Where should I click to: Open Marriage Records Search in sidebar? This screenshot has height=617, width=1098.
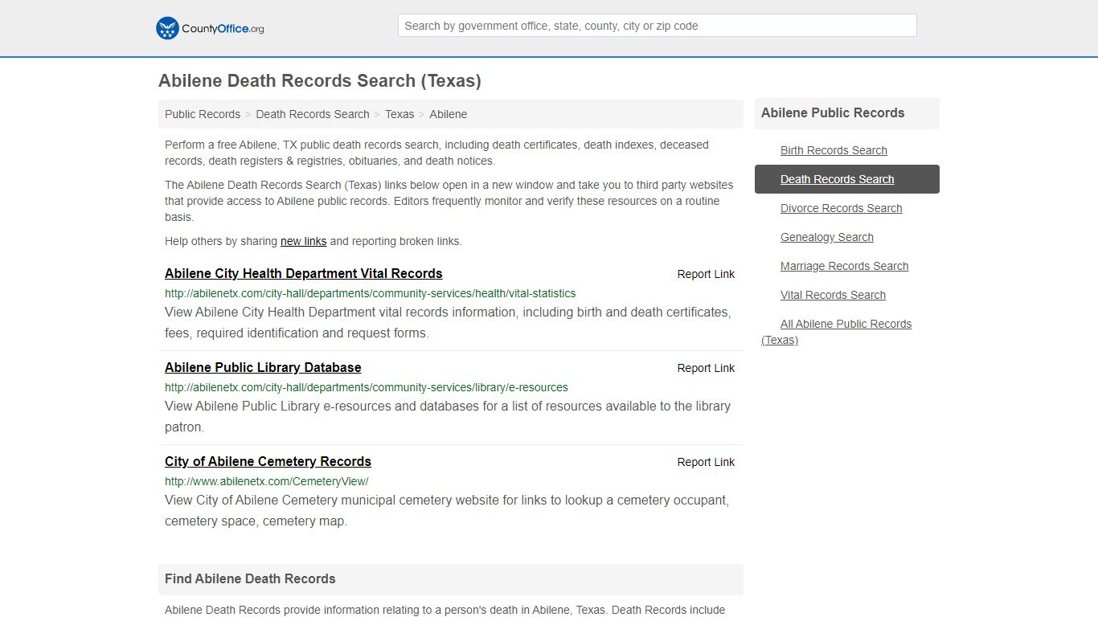tap(844, 266)
